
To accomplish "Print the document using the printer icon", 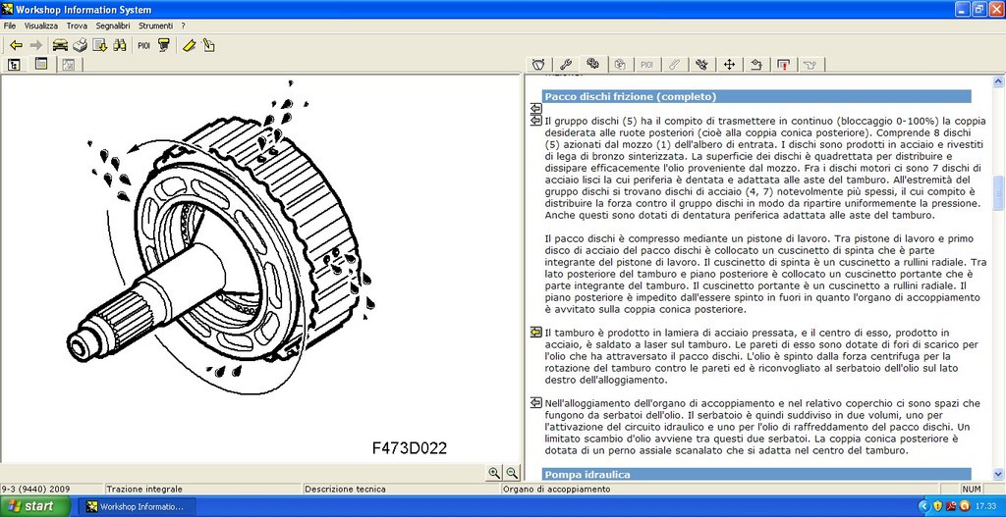I will point(80,45).
